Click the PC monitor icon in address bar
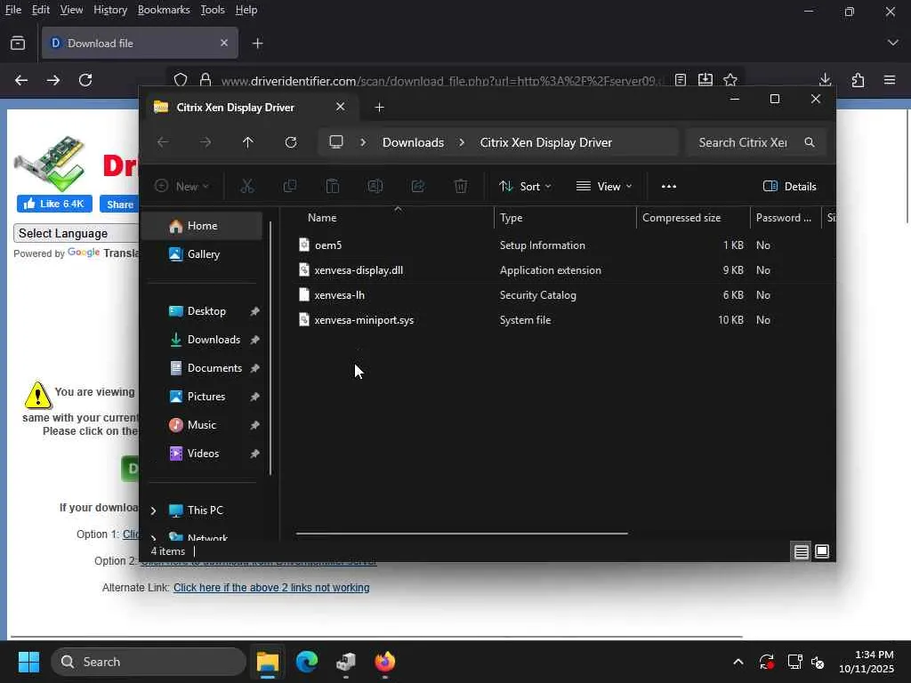 point(335,142)
